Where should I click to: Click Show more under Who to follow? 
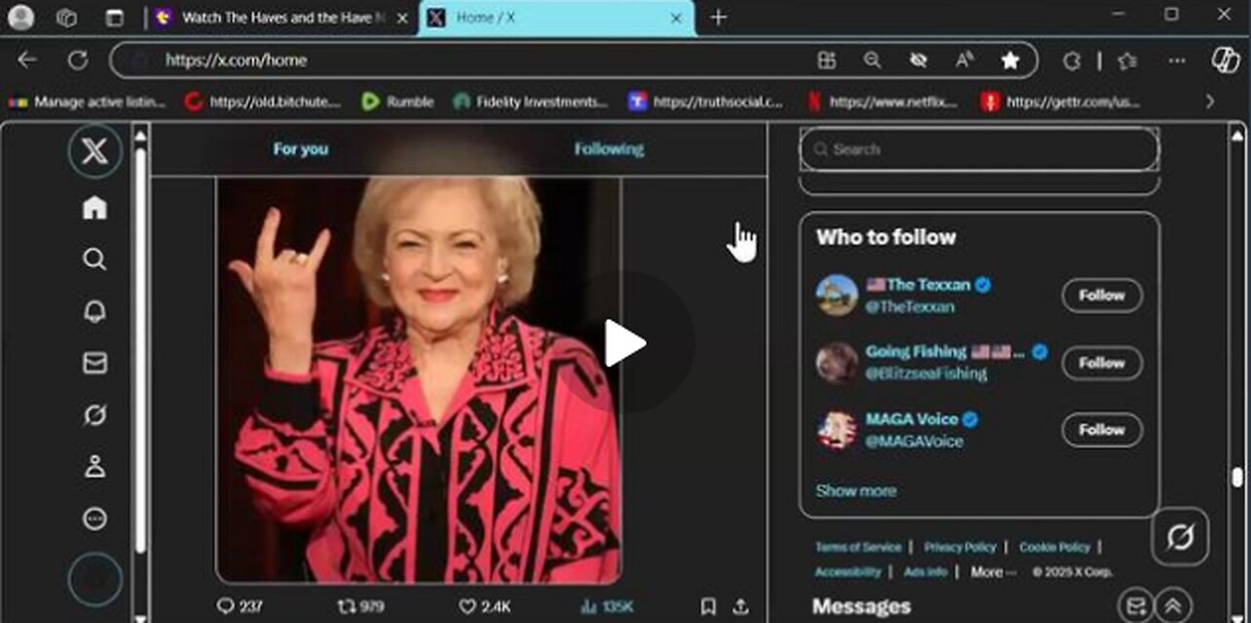856,491
